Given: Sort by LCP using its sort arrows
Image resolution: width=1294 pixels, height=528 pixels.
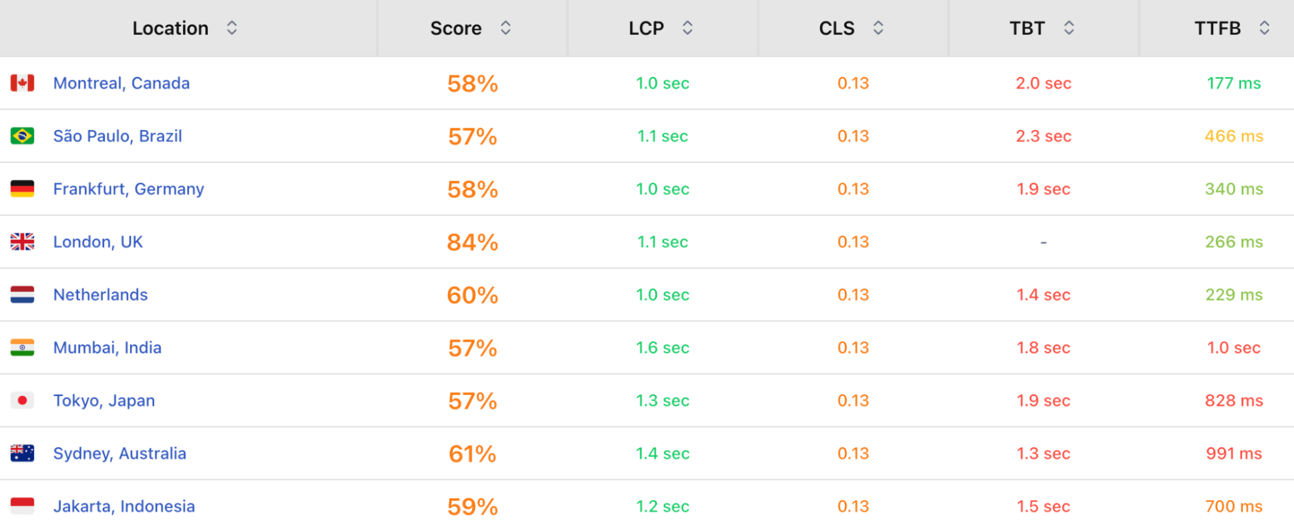Looking at the screenshot, I should pos(687,28).
